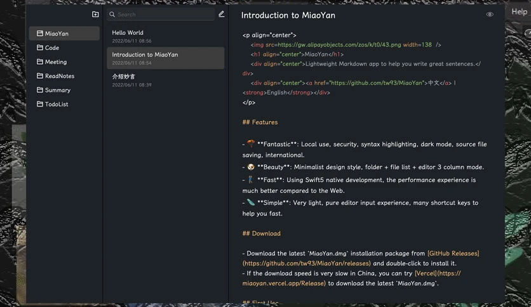
Task: Click the ## Features heading
Action: tap(260, 122)
